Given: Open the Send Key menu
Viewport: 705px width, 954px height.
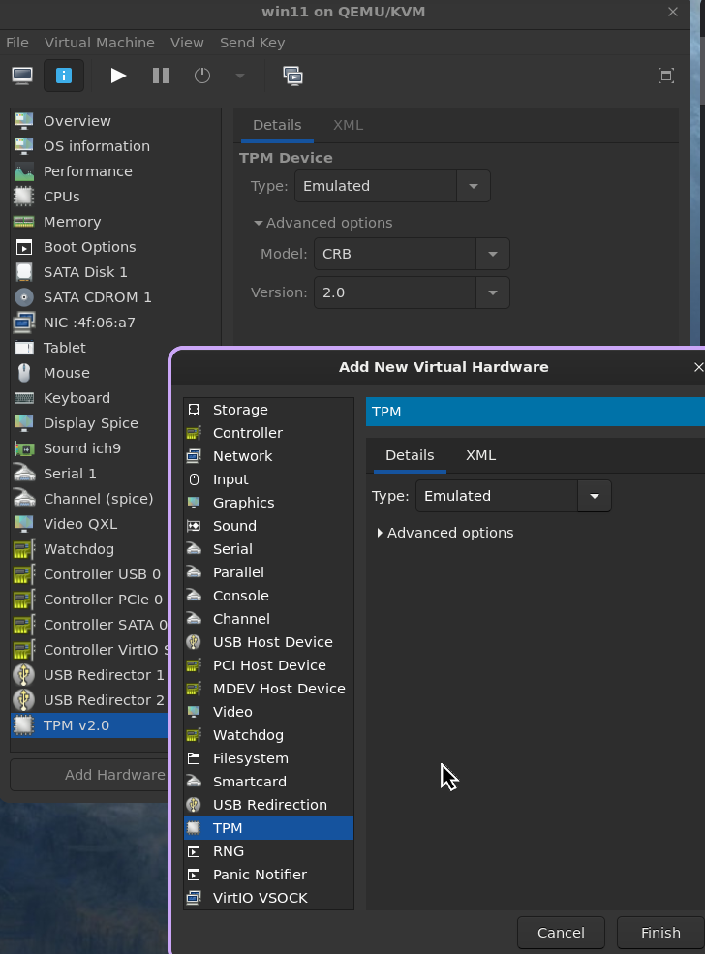Looking at the screenshot, I should (x=252, y=43).
